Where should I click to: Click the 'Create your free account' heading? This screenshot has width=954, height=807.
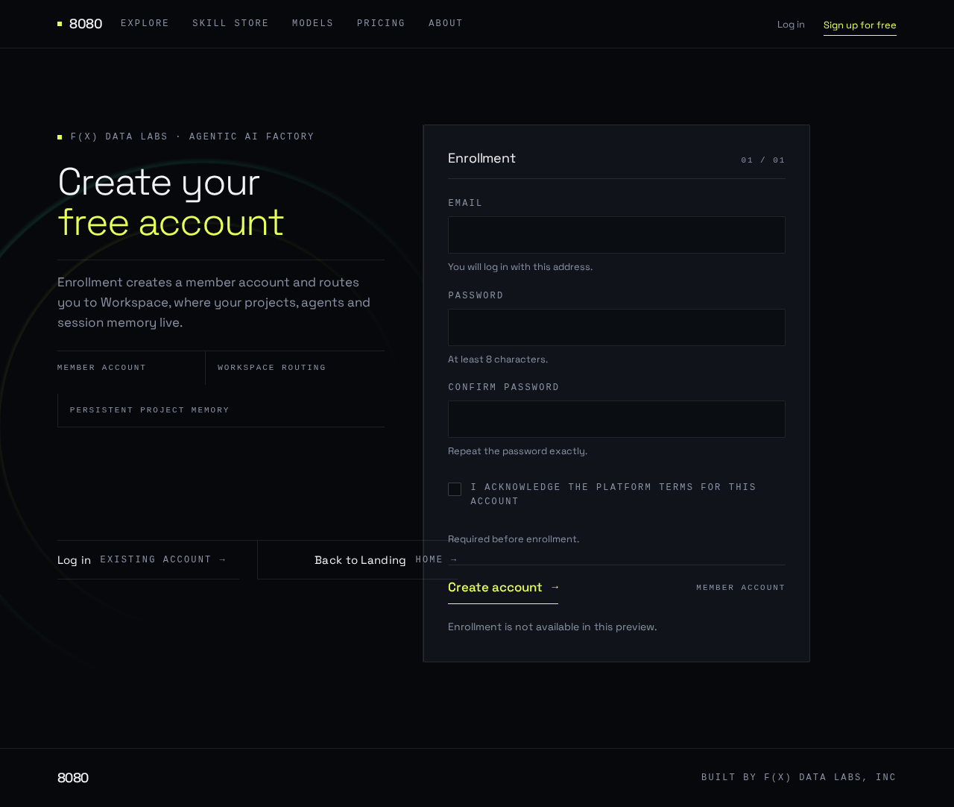171,202
